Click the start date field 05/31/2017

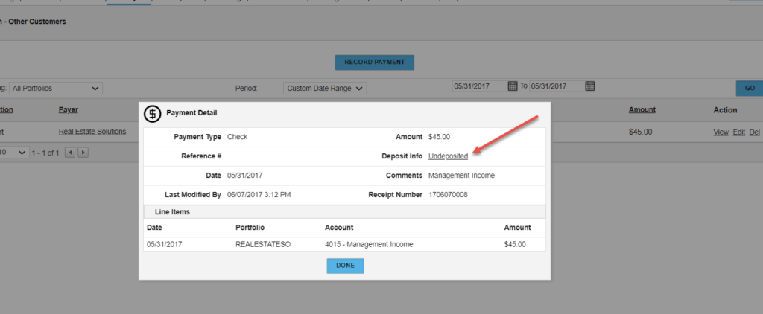[479, 86]
